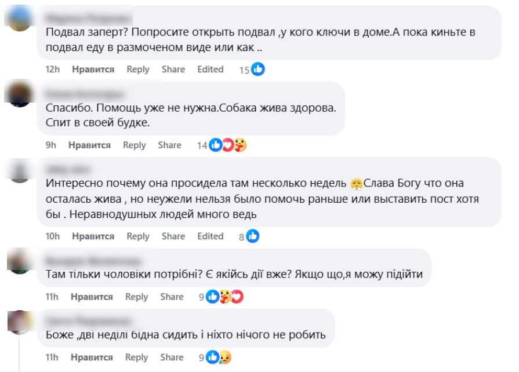Click avatar beside 'Интересно почему' comment

[20, 171]
